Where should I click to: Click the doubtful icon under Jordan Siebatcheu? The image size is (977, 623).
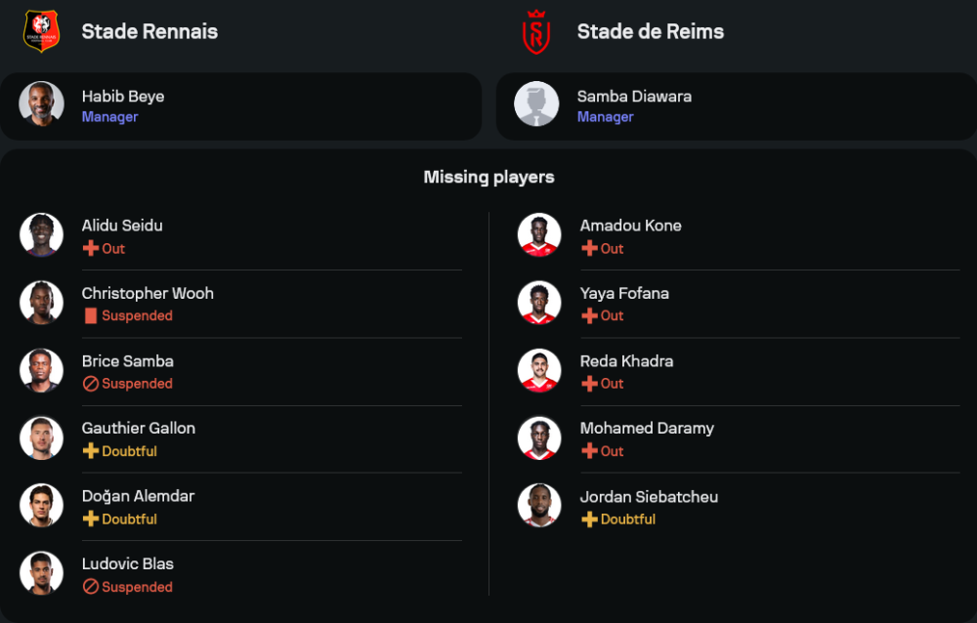pyautogui.click(x=589, y=519)
